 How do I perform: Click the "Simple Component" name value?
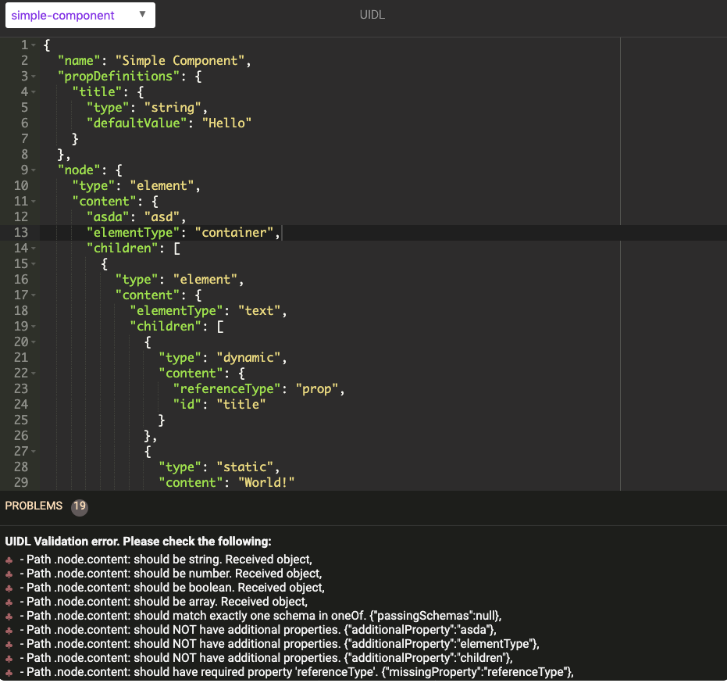(180, 61)
